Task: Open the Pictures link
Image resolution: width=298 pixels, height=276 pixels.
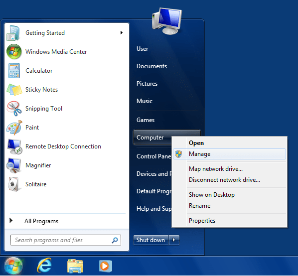Action: 147,84
